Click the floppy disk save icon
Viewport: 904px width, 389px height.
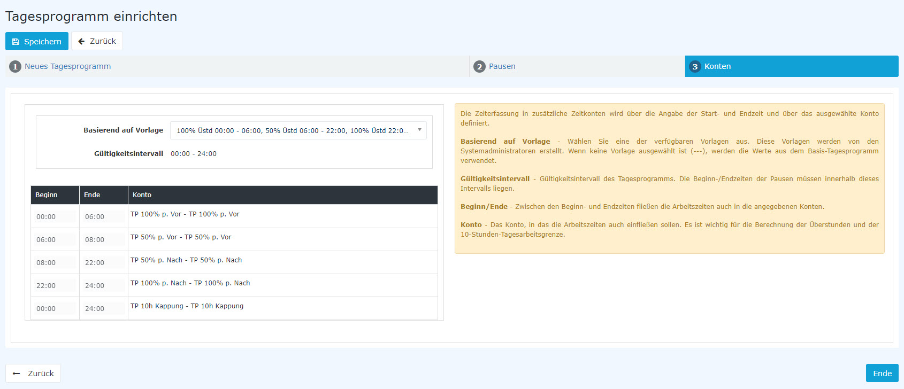click(x=16, y=42)
